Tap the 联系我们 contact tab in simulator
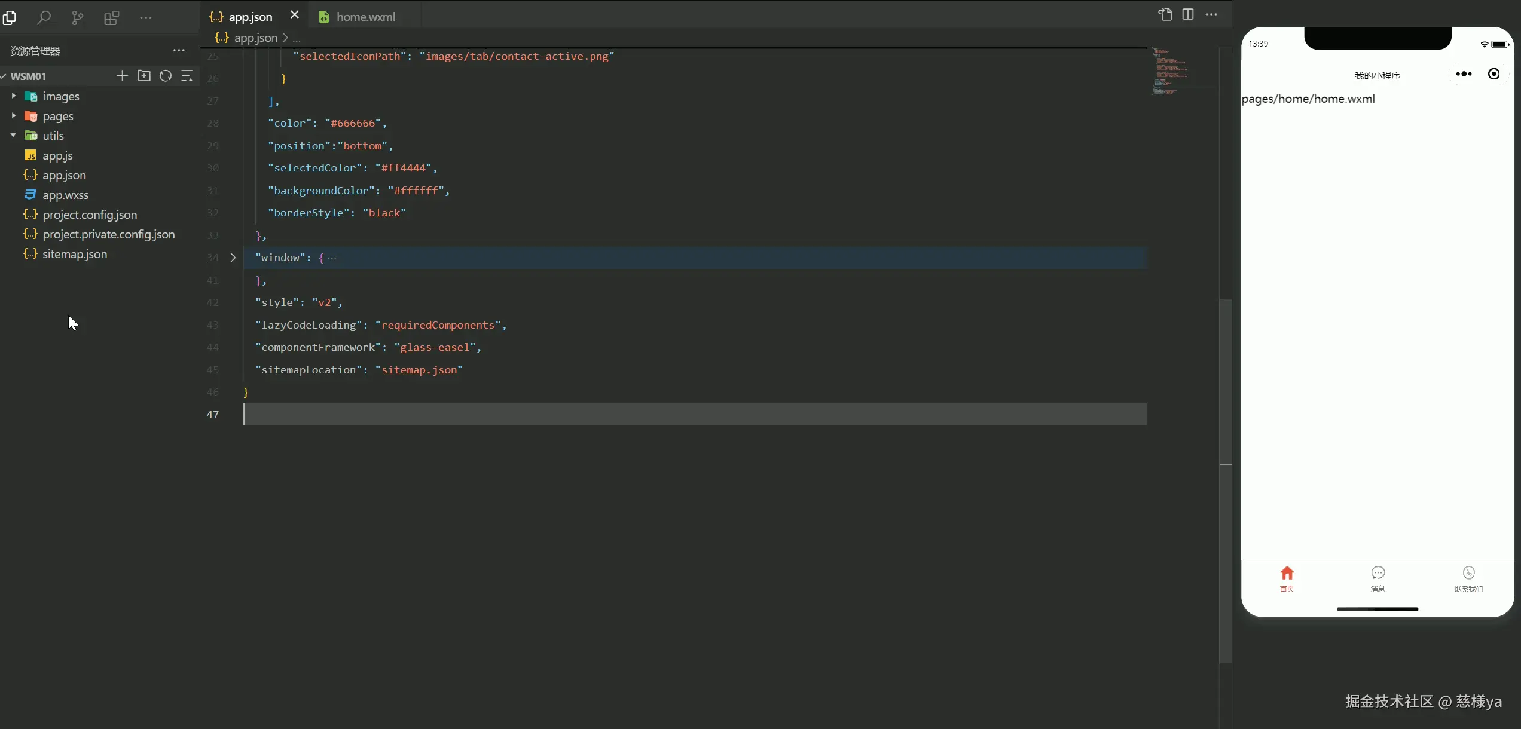This screenshot has width=1521, height=729. (1468, 579)
